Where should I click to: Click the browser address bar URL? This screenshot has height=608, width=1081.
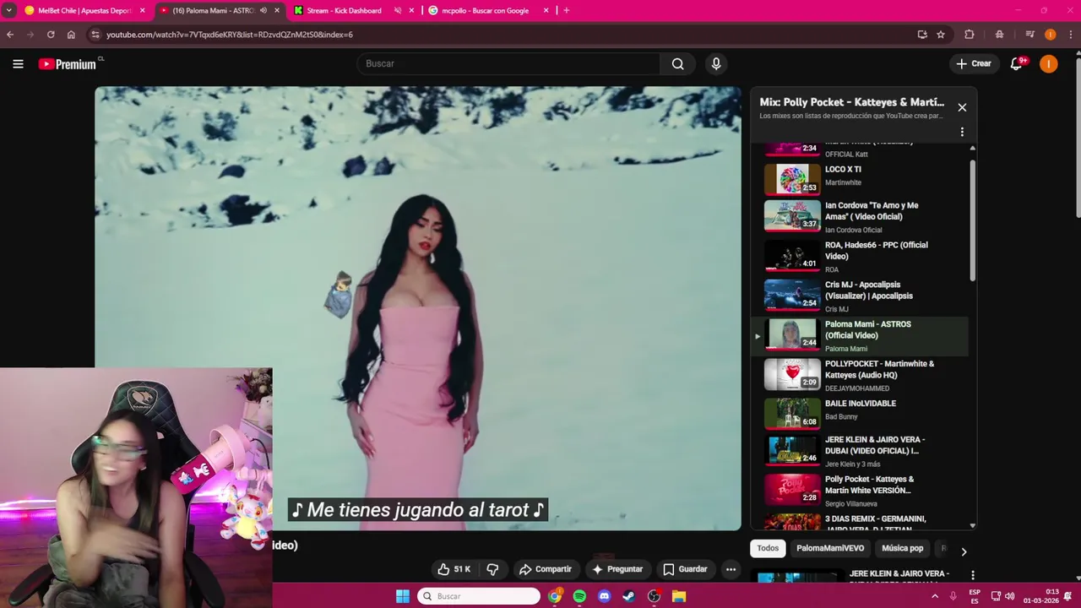(230, 35)
